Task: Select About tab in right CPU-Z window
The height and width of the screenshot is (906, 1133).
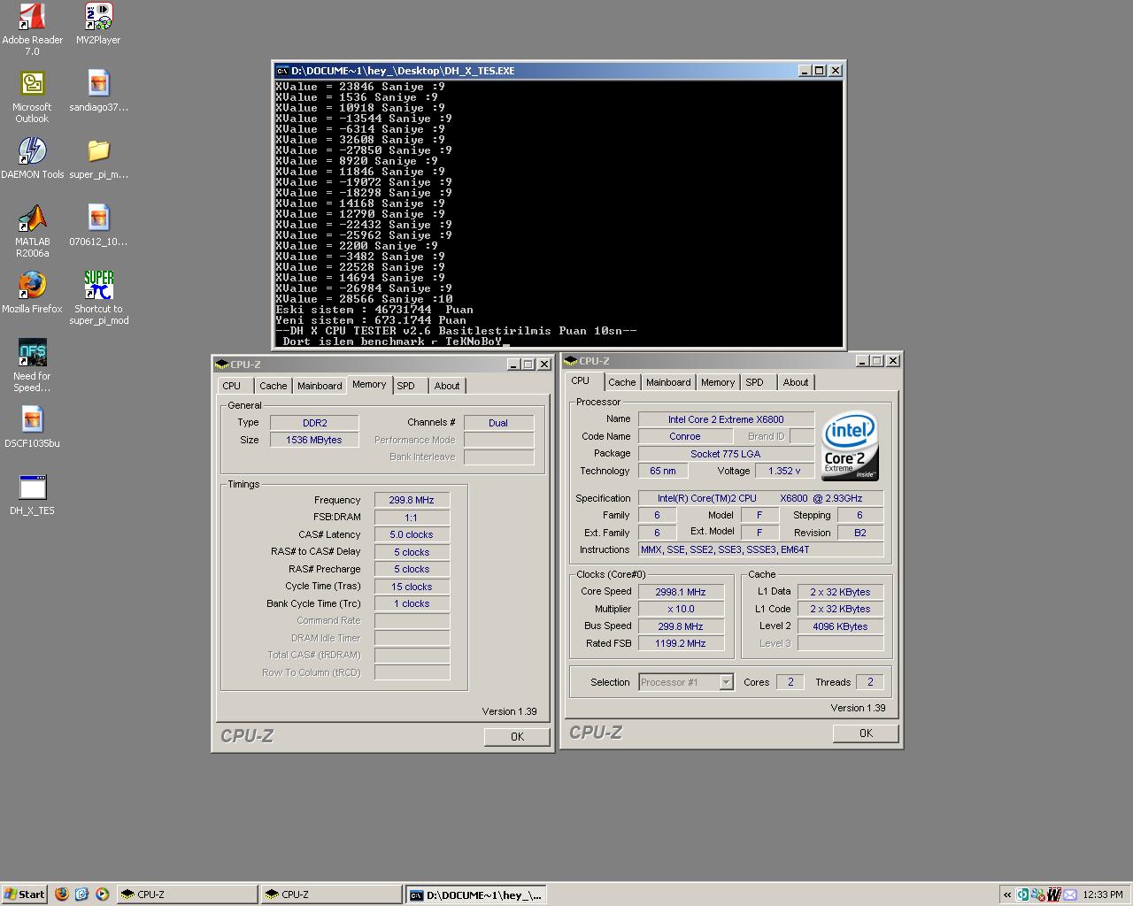Action: (796, 382)
